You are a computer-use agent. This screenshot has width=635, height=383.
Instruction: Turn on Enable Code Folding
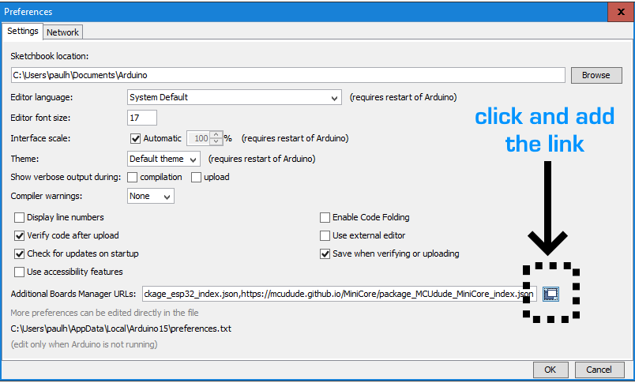point(325,217)
